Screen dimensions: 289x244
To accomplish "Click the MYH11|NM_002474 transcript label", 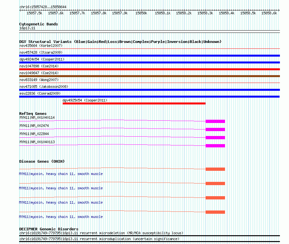I will [x=34, y=126].
